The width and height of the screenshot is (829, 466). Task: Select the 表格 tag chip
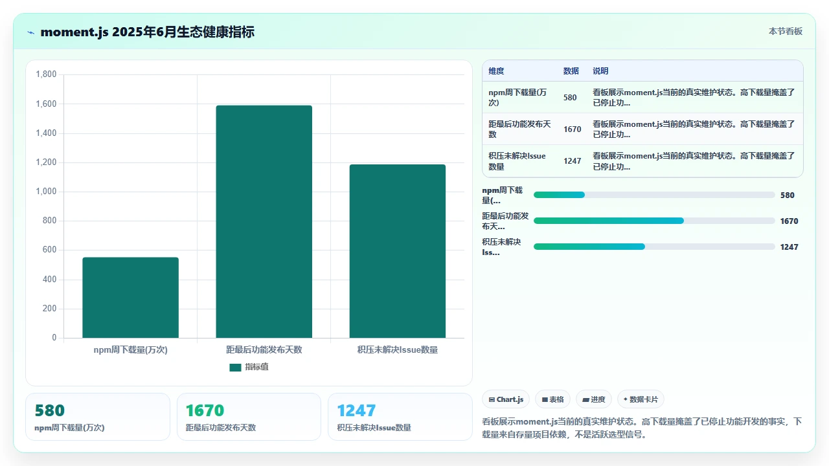coord(552,399)
